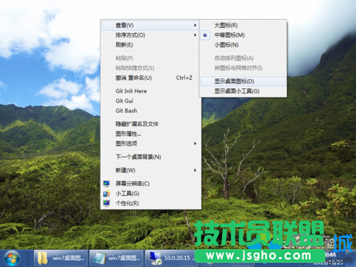Launch Git Gui from context menu
The height and width of the screenshot is (267, 356).
[150, 101]
